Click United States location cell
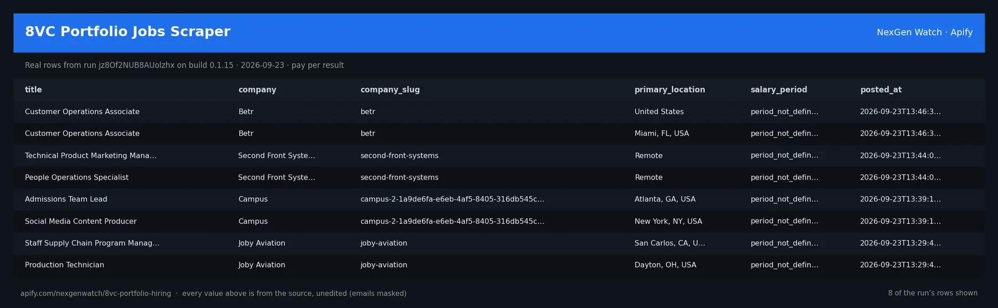Image resolution: width=998 pixels, height=308 pixels. point(659,112)
